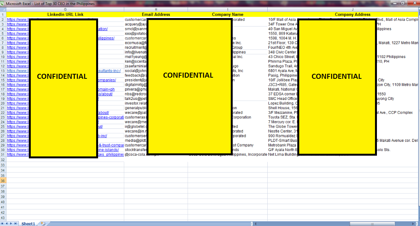Click the Insert Worksheet icon beside Sheet1
The height and width of the screenshot is (226, 420).
pos(43,224)
